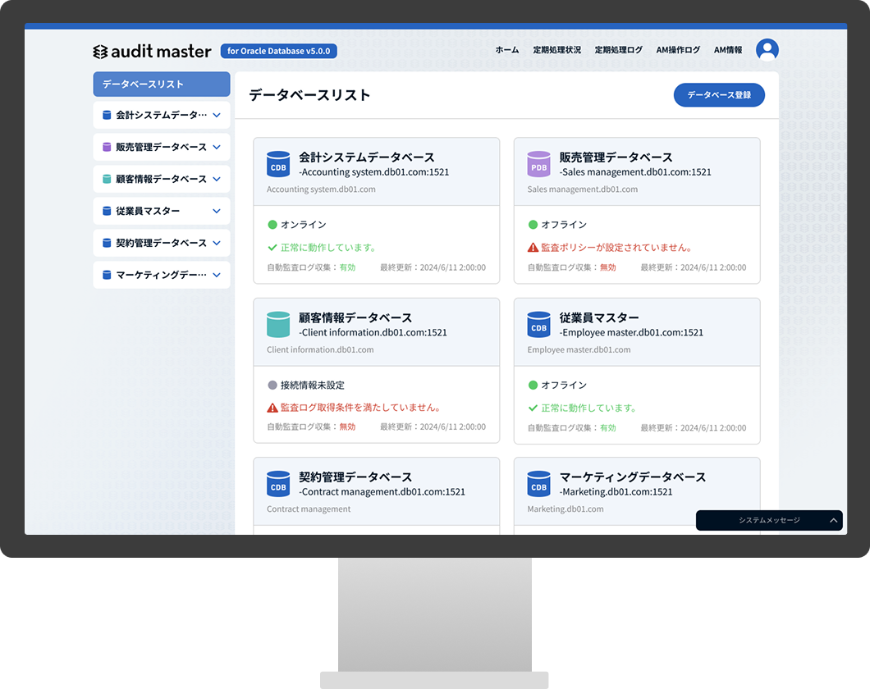Screen dimensions: 870x689
Task: Click the teal 顧客情報データベース cylinder icon
Action: point(278,324)
